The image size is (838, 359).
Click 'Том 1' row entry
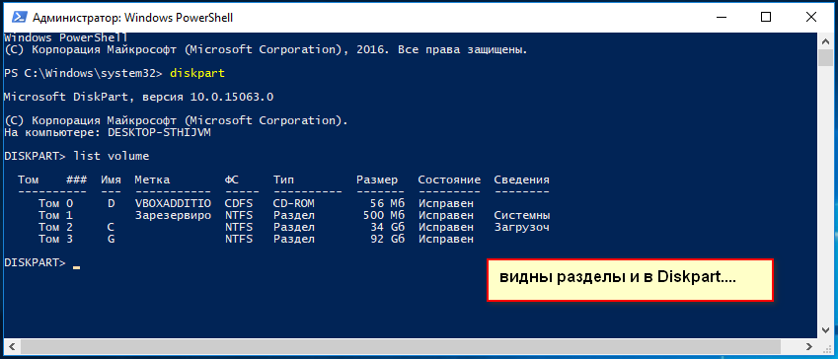55,215
